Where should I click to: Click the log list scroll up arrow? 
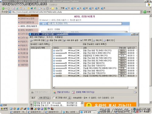pos(82,103)
